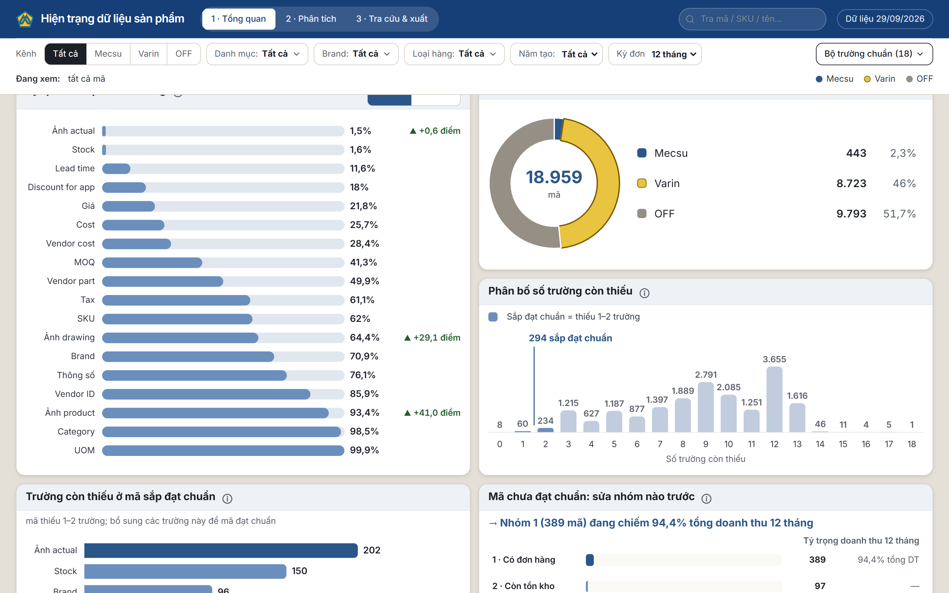Screen dimensions: 949x593
Task: Toggle Varin legend dot in filter bar
Action: coord(867,79)
